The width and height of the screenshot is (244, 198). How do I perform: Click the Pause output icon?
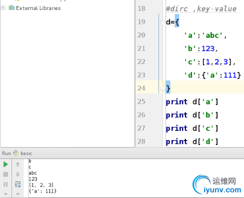pyautogui.click(x=5, y=184)
